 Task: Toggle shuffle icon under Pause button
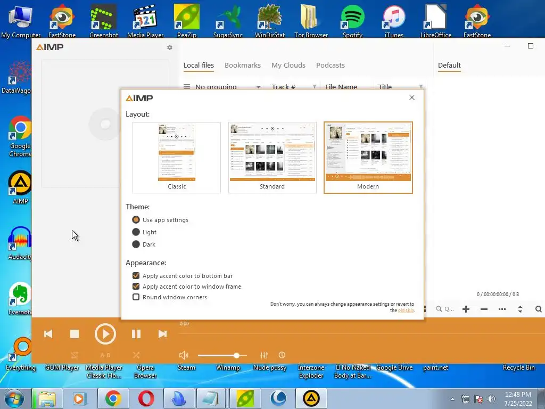point(136,355)
